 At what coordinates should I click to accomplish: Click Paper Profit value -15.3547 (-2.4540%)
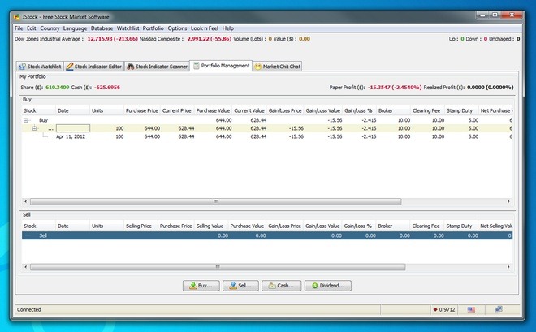click(395, 88)
